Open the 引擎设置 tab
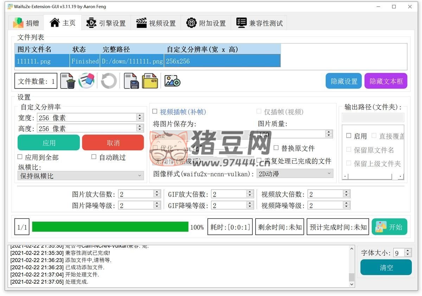Screen dimensions: 422x296 click(x=106, y=23)
